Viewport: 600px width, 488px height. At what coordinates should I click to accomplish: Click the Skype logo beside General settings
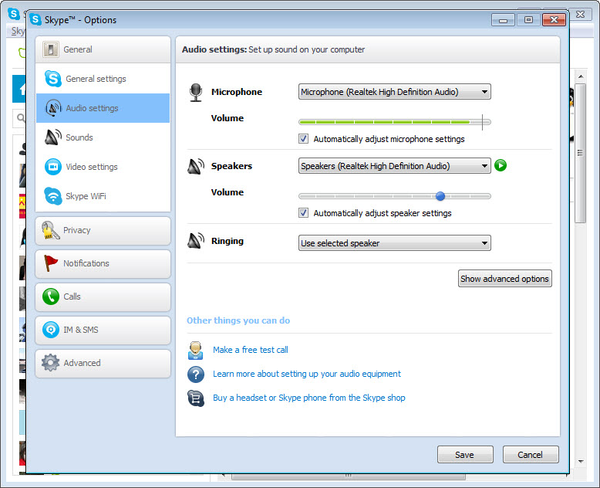coord(52,79)
